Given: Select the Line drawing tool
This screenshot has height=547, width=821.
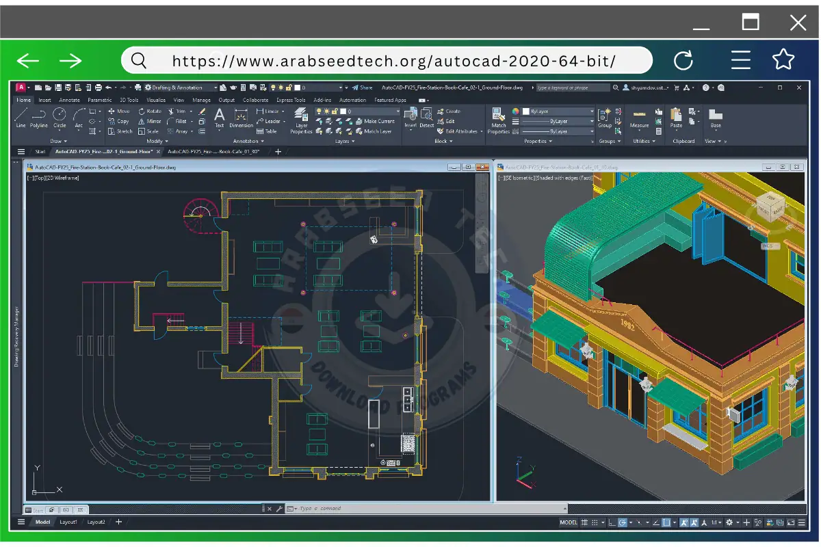Looking at the screenshot, I should point(21,118).
